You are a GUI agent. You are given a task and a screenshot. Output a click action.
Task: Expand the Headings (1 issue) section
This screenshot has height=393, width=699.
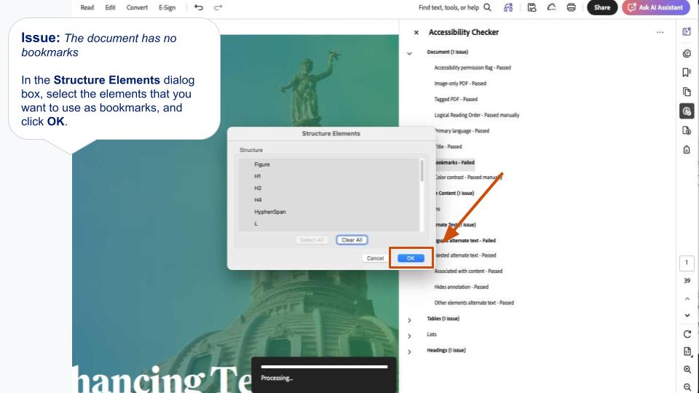pos(409,352)
